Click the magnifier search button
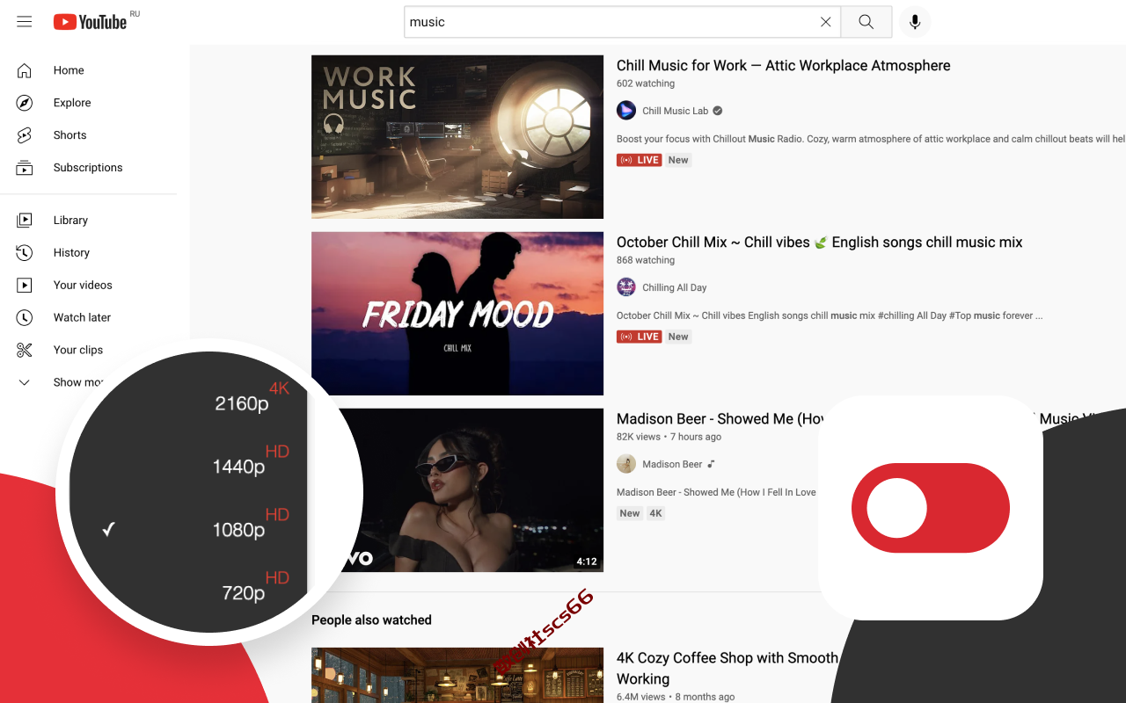 point(866,22)
